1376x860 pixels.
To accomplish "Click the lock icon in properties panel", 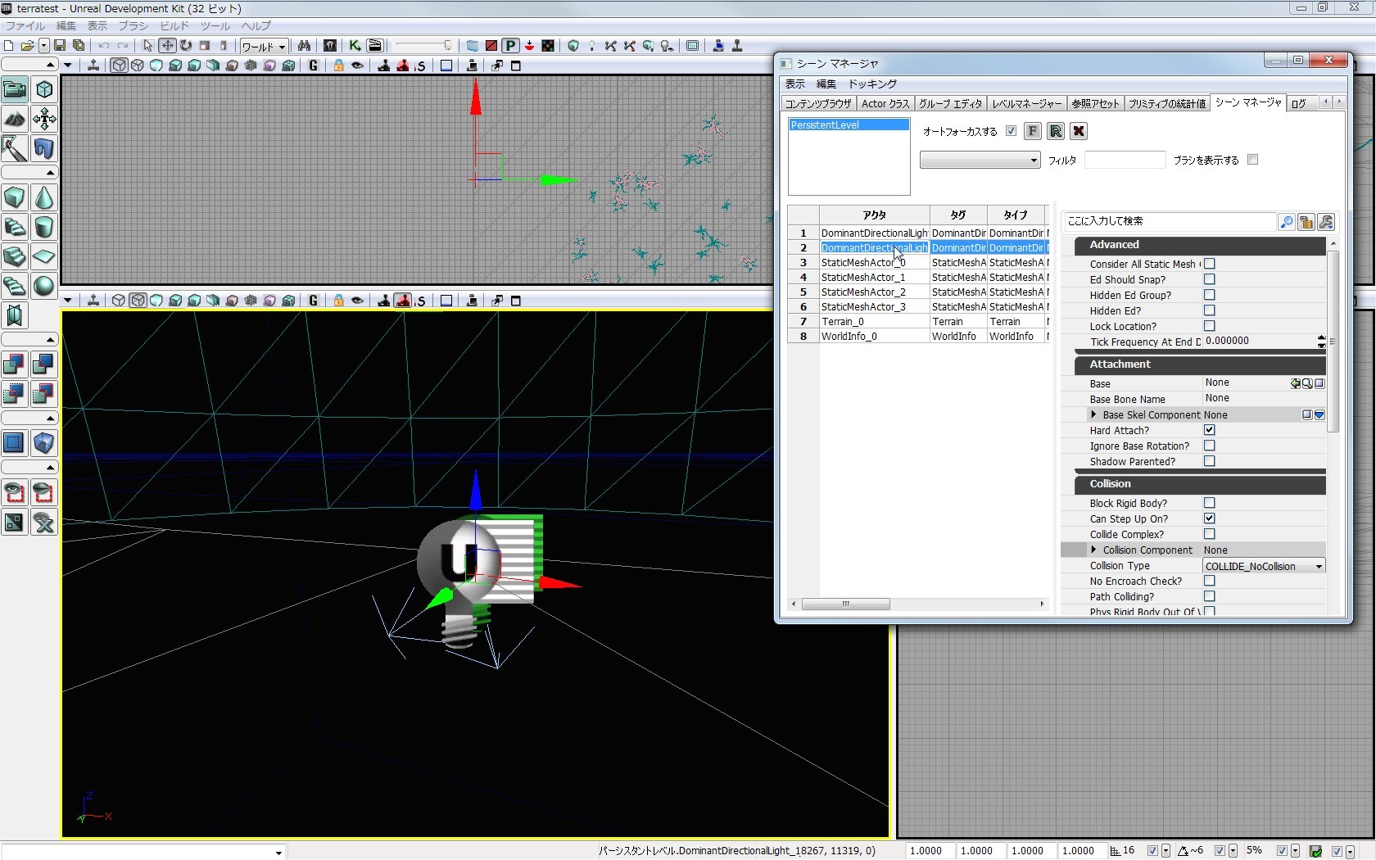I will (1306, 222).
